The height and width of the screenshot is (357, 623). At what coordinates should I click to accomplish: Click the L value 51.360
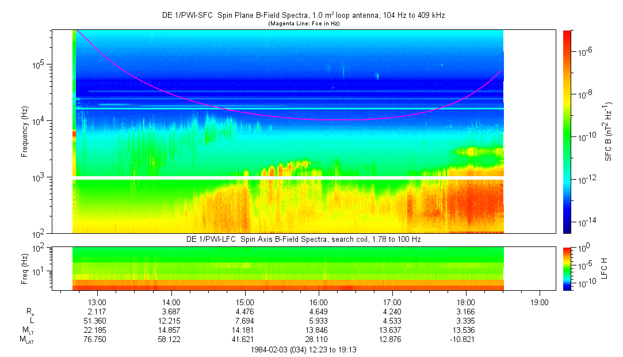[97, 321]
